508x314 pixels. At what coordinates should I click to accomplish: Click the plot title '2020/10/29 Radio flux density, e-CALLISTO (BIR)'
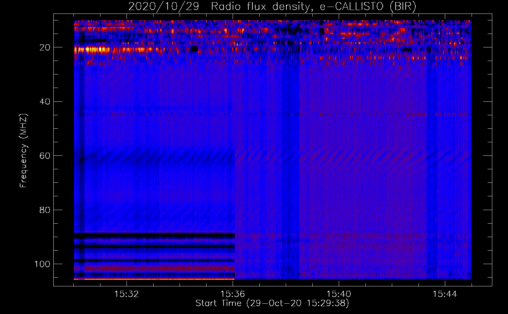pos(272,6)
